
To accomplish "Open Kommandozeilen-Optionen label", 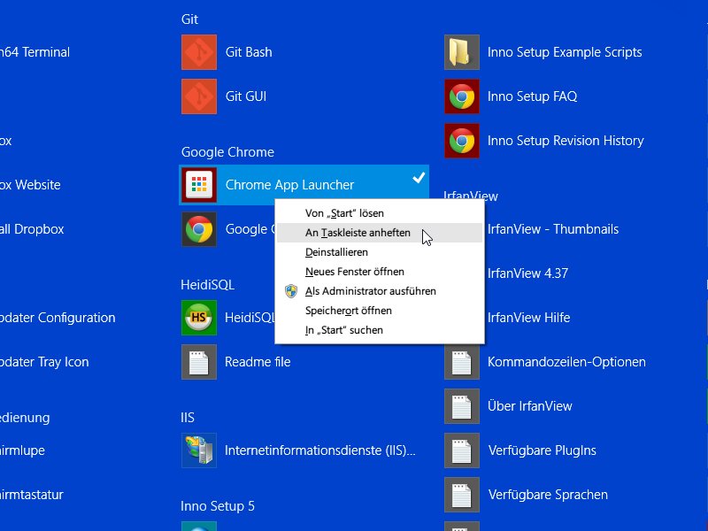I will coord(566,362).
